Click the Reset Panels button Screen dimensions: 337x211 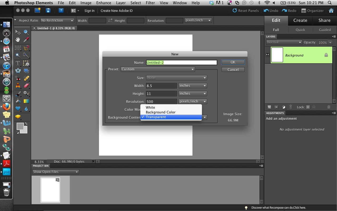click(x=246, y=11)
